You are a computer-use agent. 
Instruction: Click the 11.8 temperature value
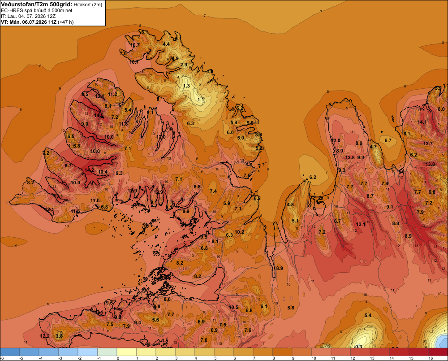(x=123, y=124)
